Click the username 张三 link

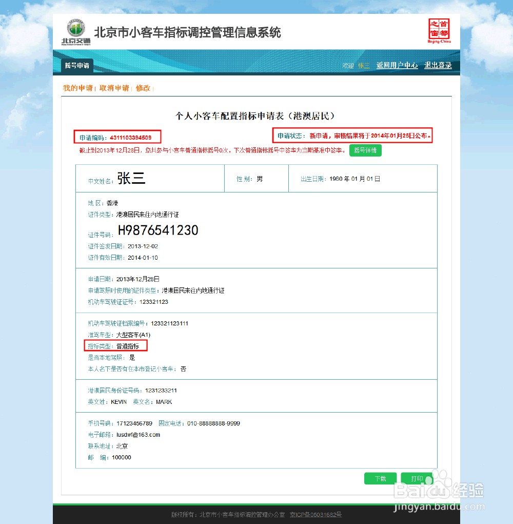363,66
